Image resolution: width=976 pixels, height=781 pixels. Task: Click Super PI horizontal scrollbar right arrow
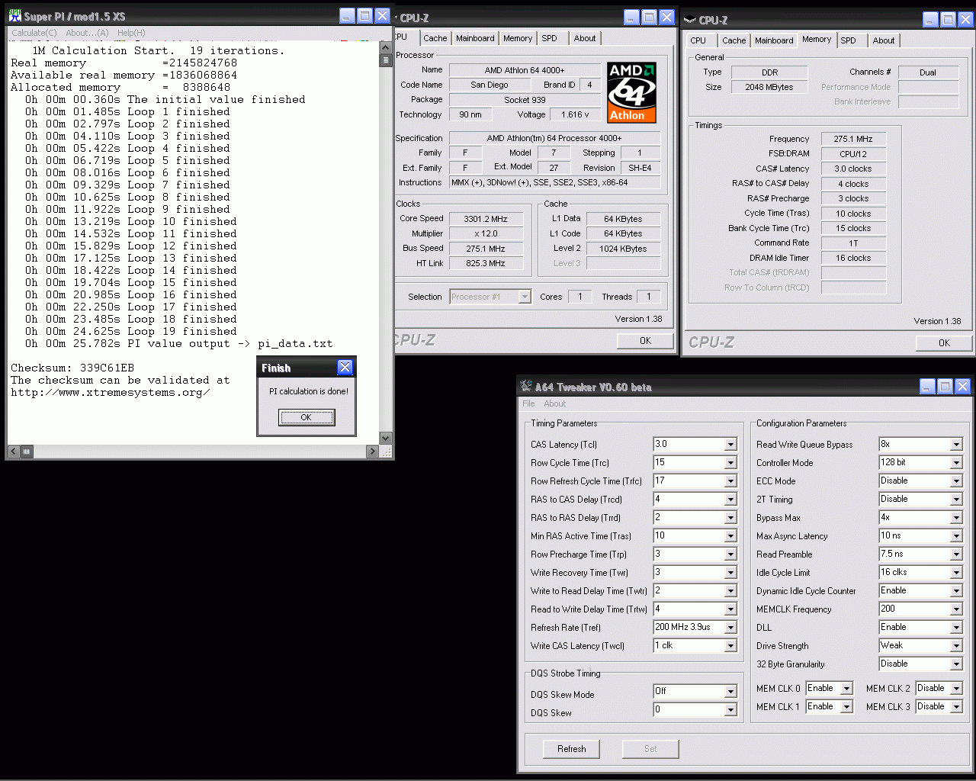pos(372,452)
